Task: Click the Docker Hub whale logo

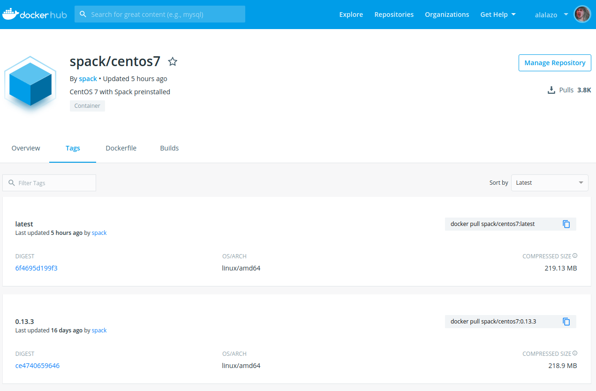Action: pyautogui.click(x=35, y=15)
